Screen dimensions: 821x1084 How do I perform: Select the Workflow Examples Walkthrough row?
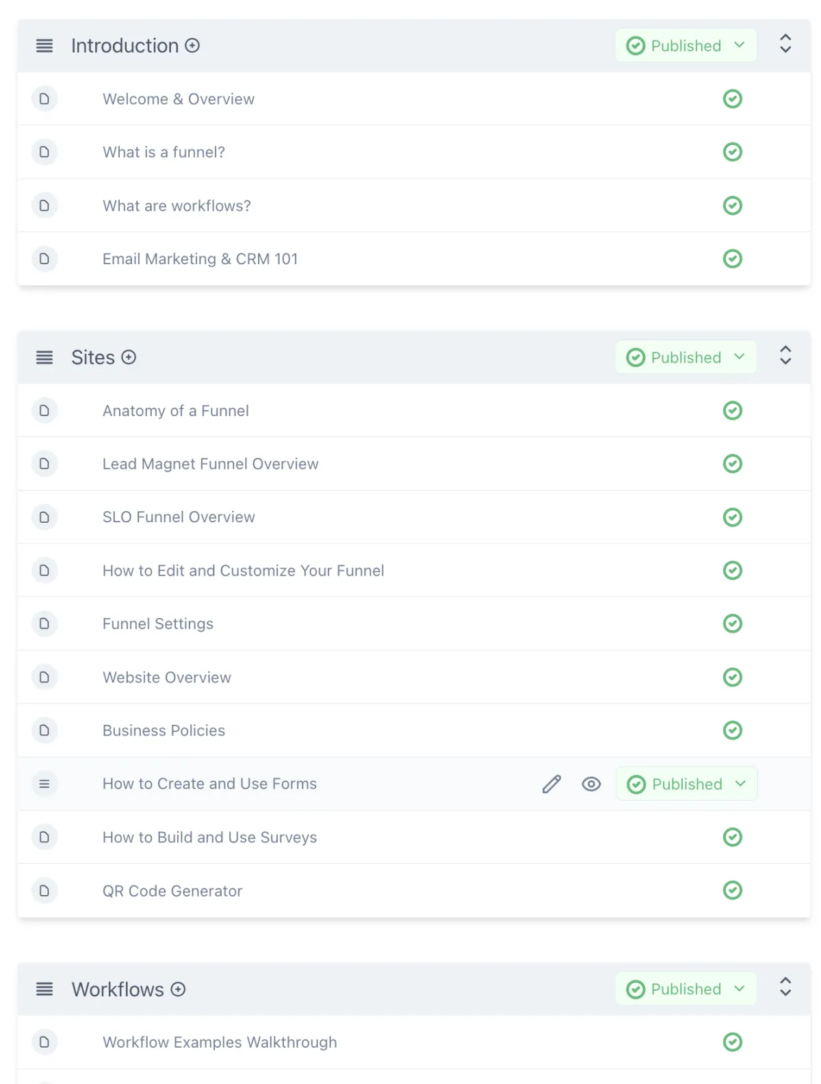point(220,1042)
